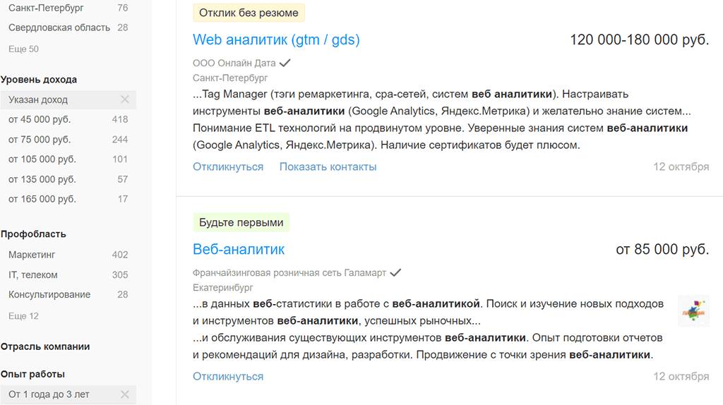Click verified checkmark next to Галамарт
This screenshot has height=405, width=723.
coord(395,272)
